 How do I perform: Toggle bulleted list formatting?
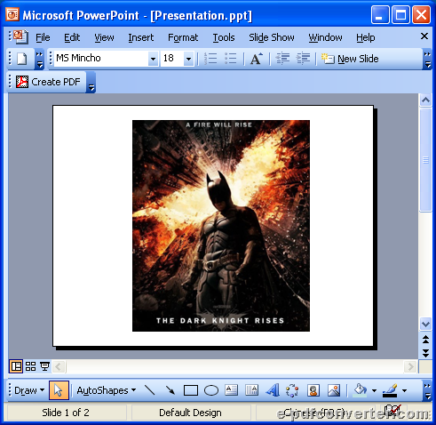point(231,59)
